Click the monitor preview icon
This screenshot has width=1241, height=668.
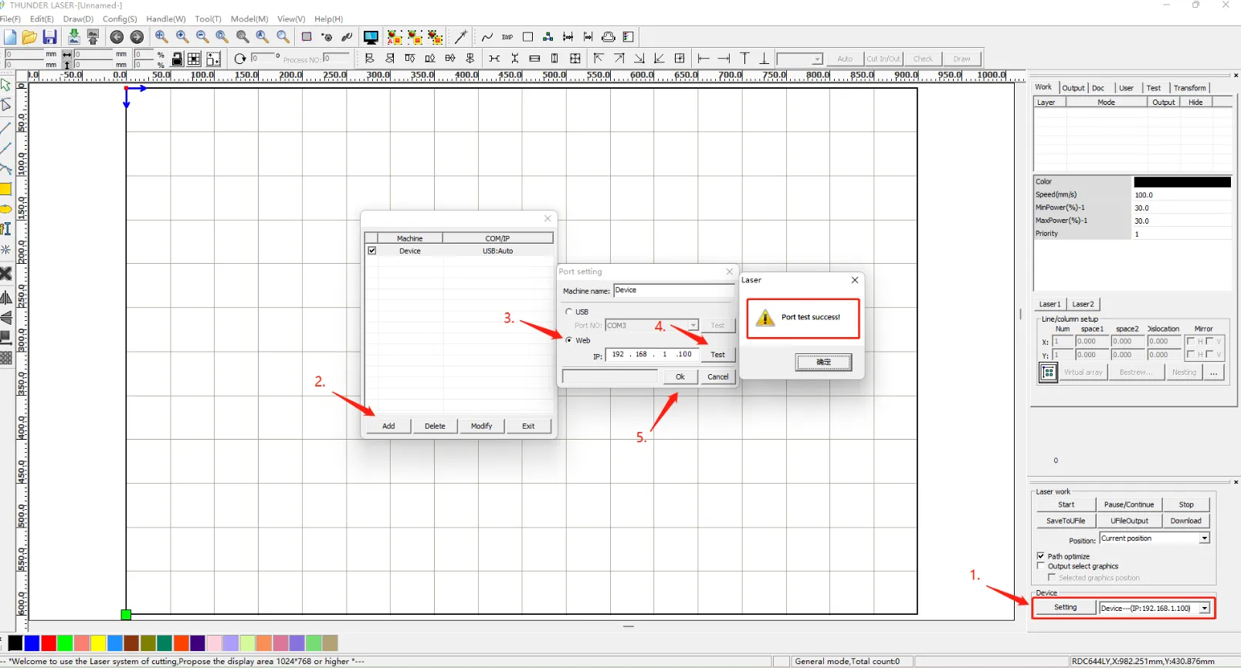tap(371, 37)
